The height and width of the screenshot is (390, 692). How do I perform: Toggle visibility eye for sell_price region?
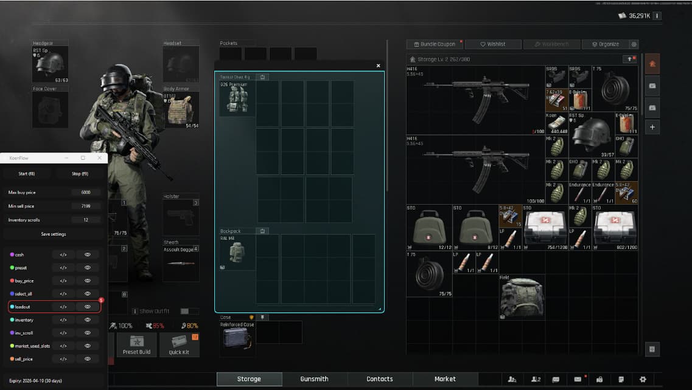[88, 359]
